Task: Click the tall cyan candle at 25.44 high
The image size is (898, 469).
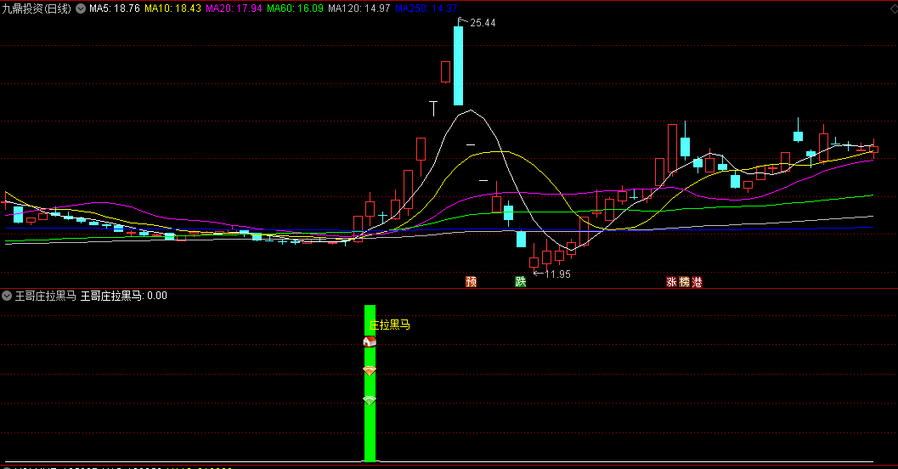Action: point(458,64)
